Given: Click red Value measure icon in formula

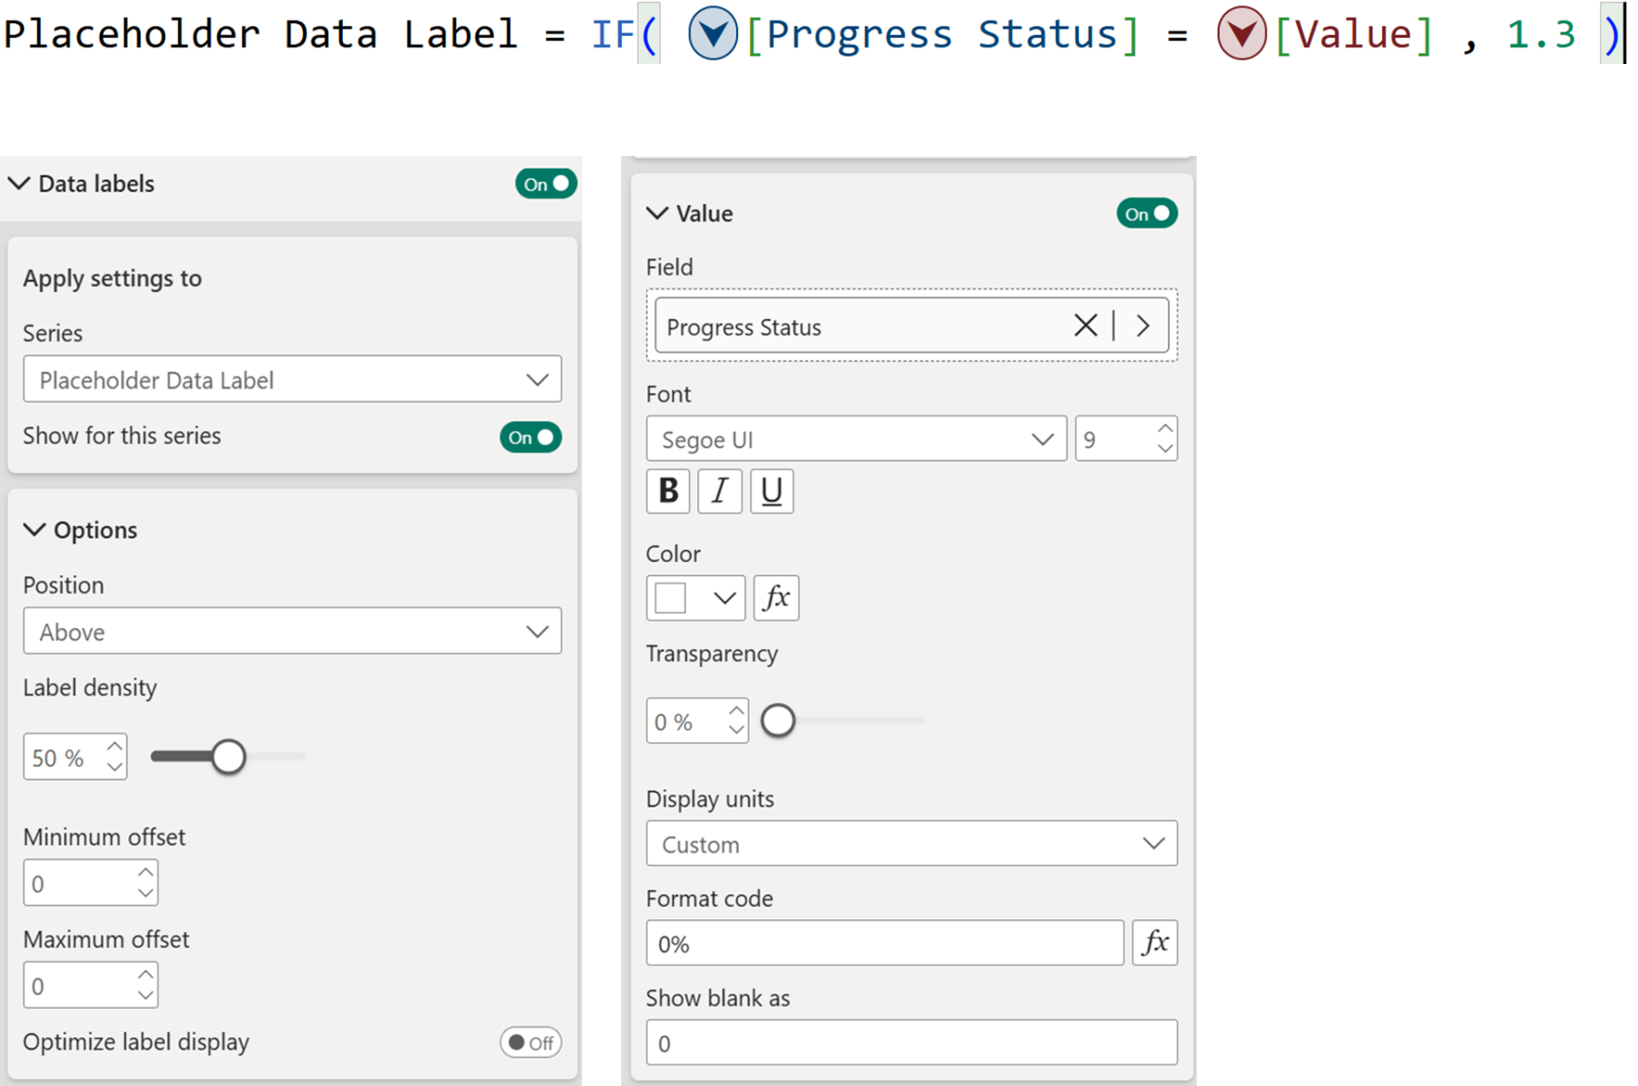Looking at the screenshot, I should [x=1241, y=34].
